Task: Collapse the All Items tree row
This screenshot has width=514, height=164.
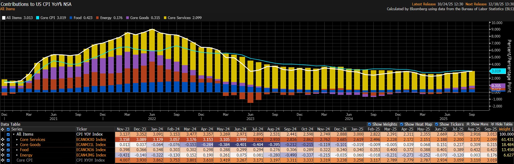Action: (x=14, y=135)
